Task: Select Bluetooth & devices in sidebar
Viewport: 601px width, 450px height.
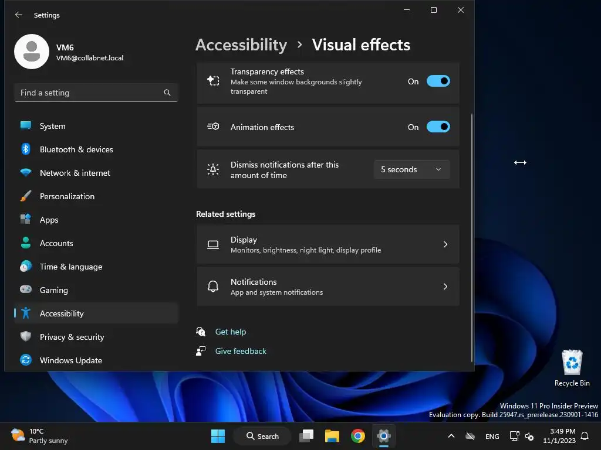Action: (96, 149)
